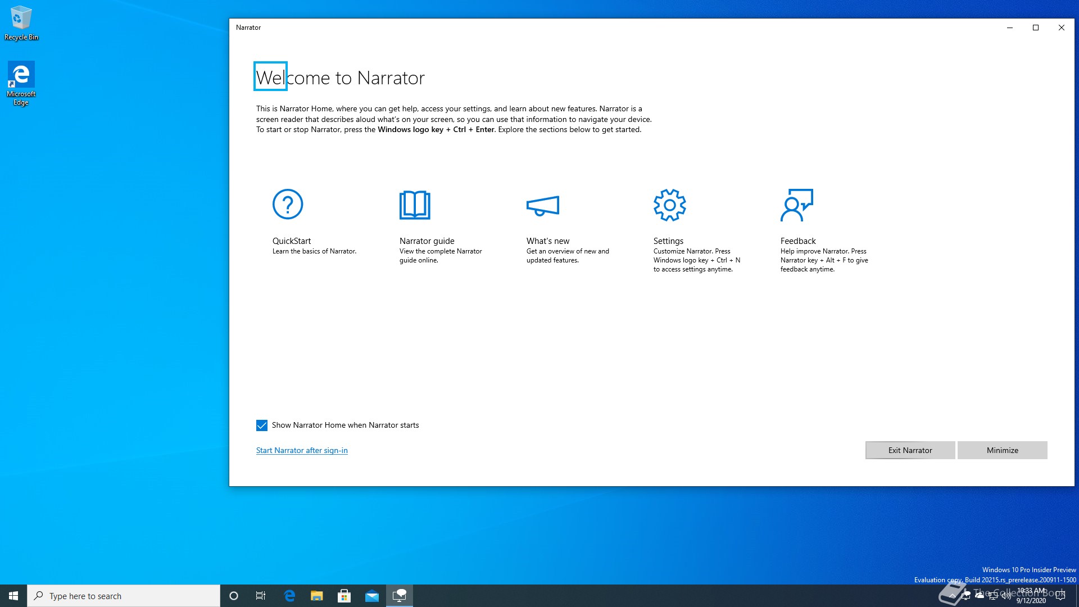Click the QuickStart title text
The width and height of the screenshot is (1079, 607).
click(292, 241)
